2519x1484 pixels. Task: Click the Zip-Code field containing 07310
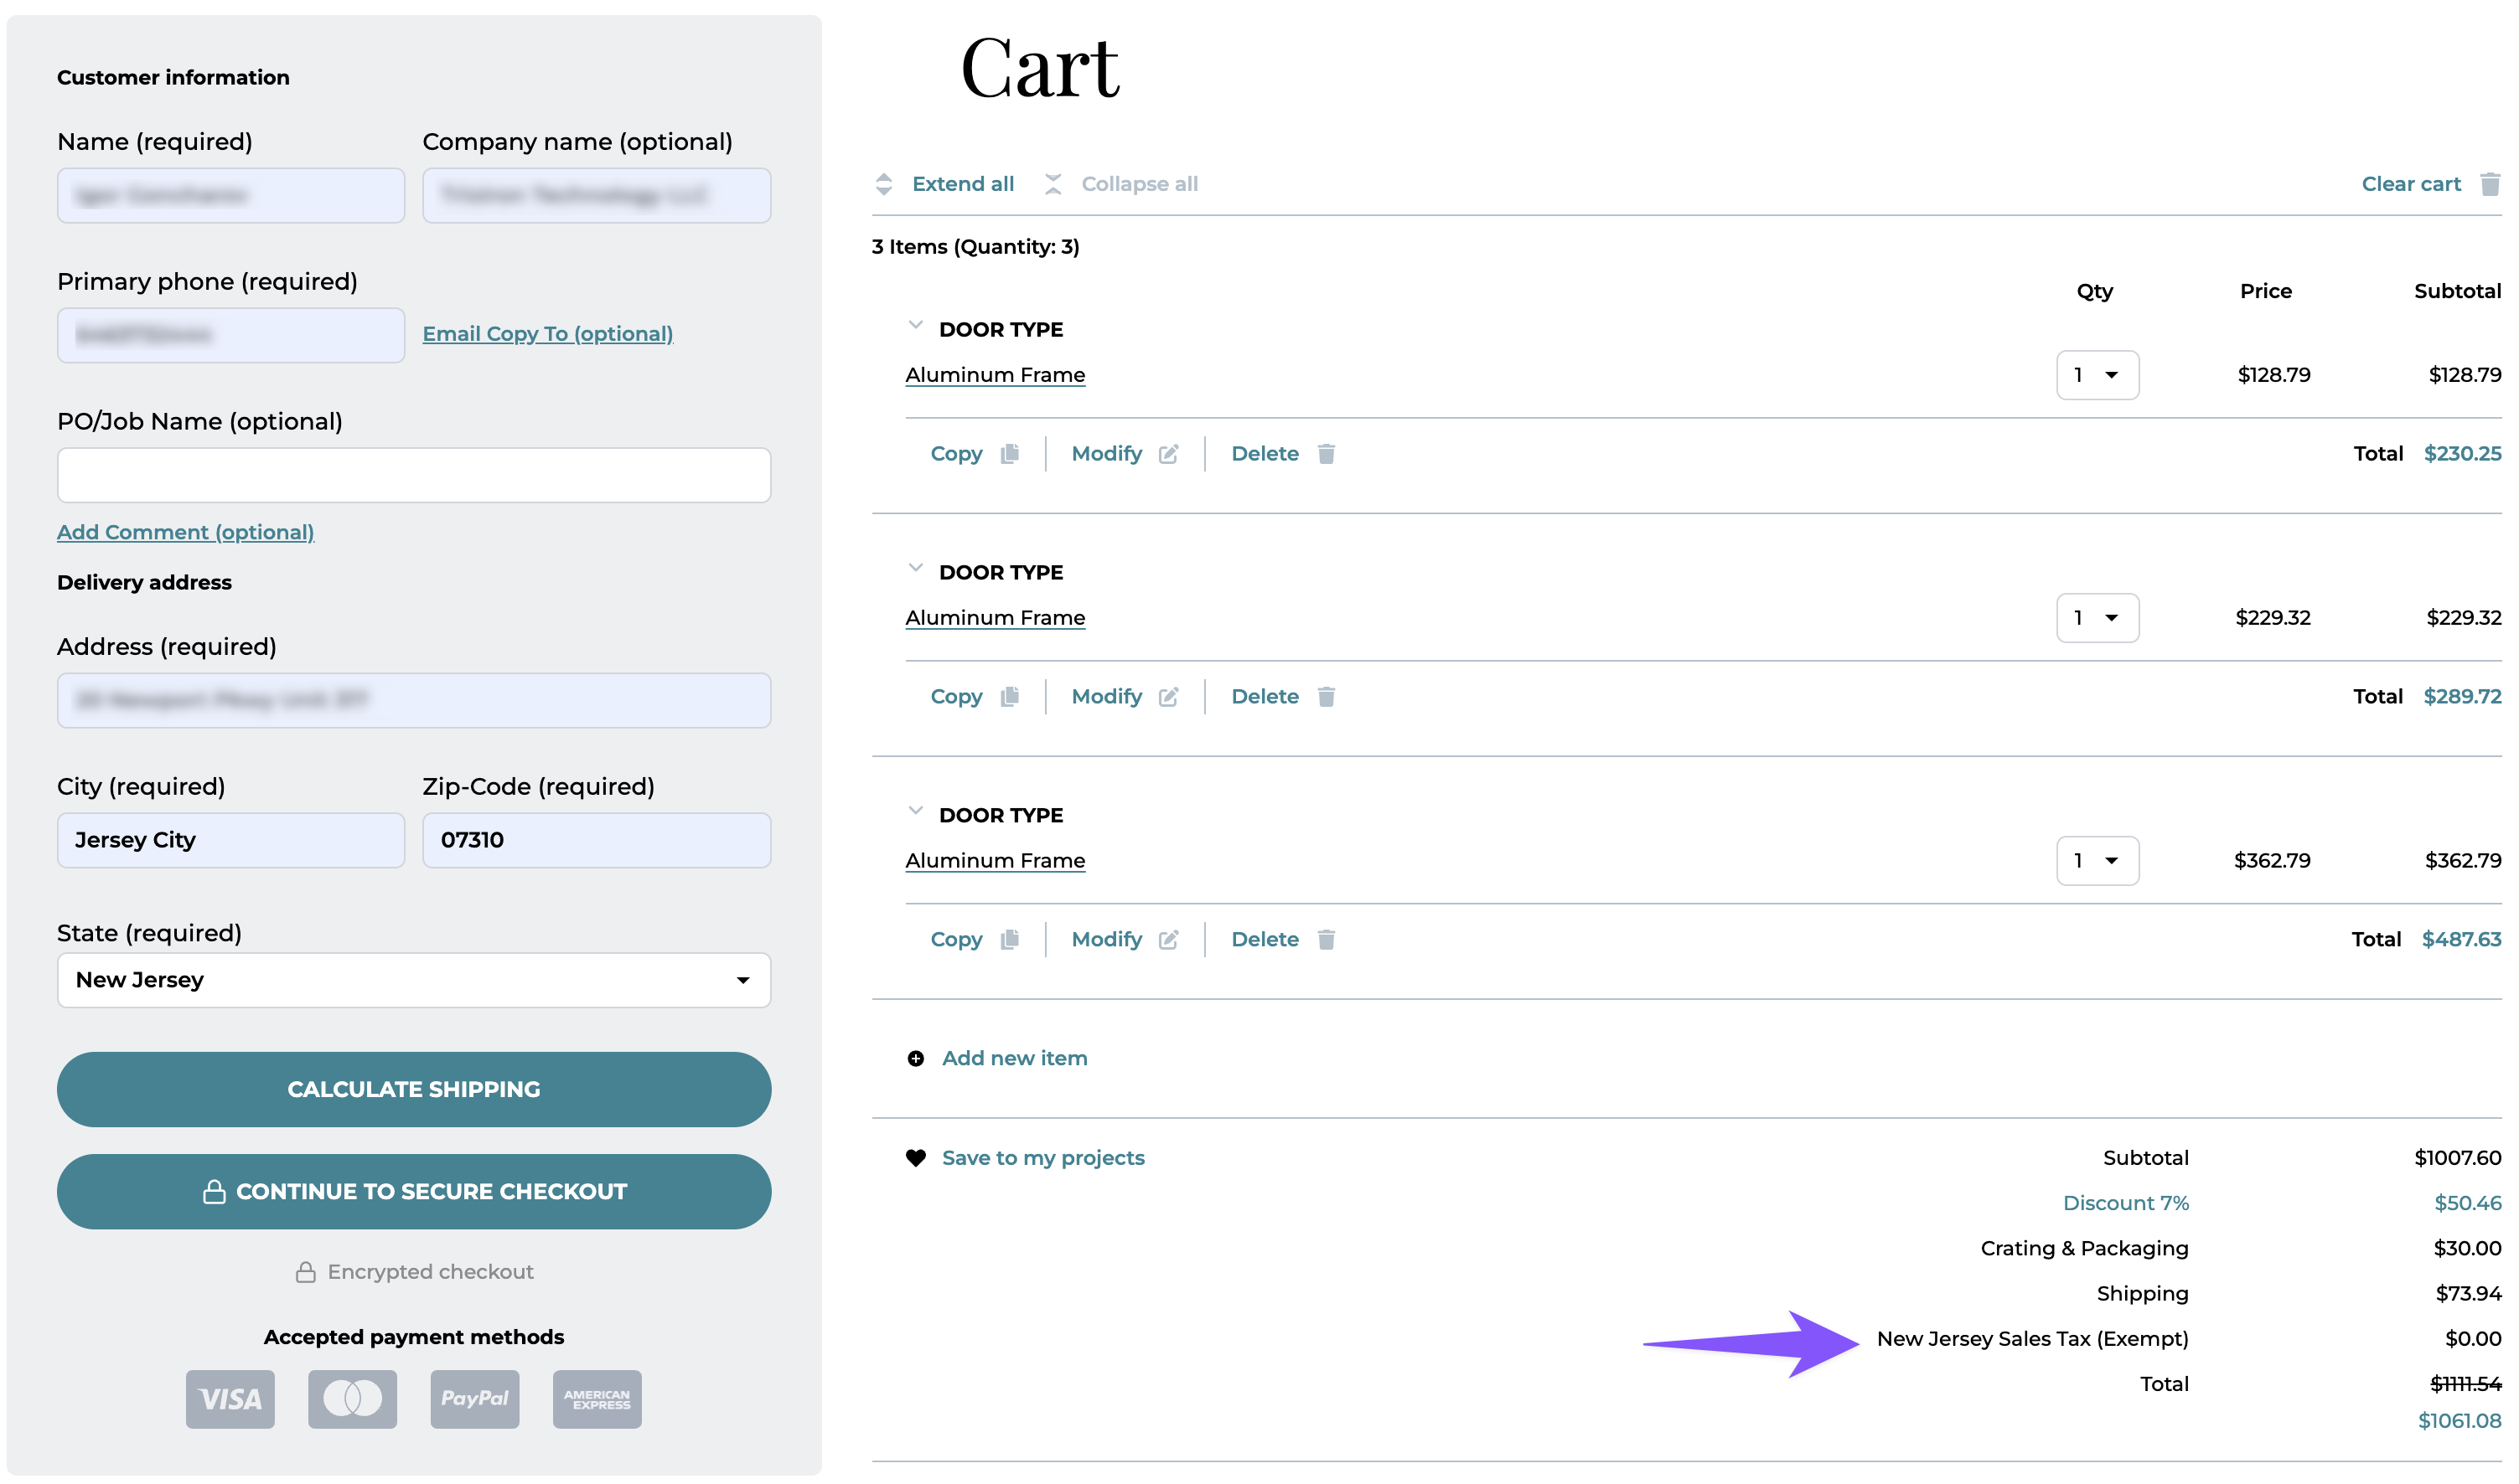[x=597, y=840]
